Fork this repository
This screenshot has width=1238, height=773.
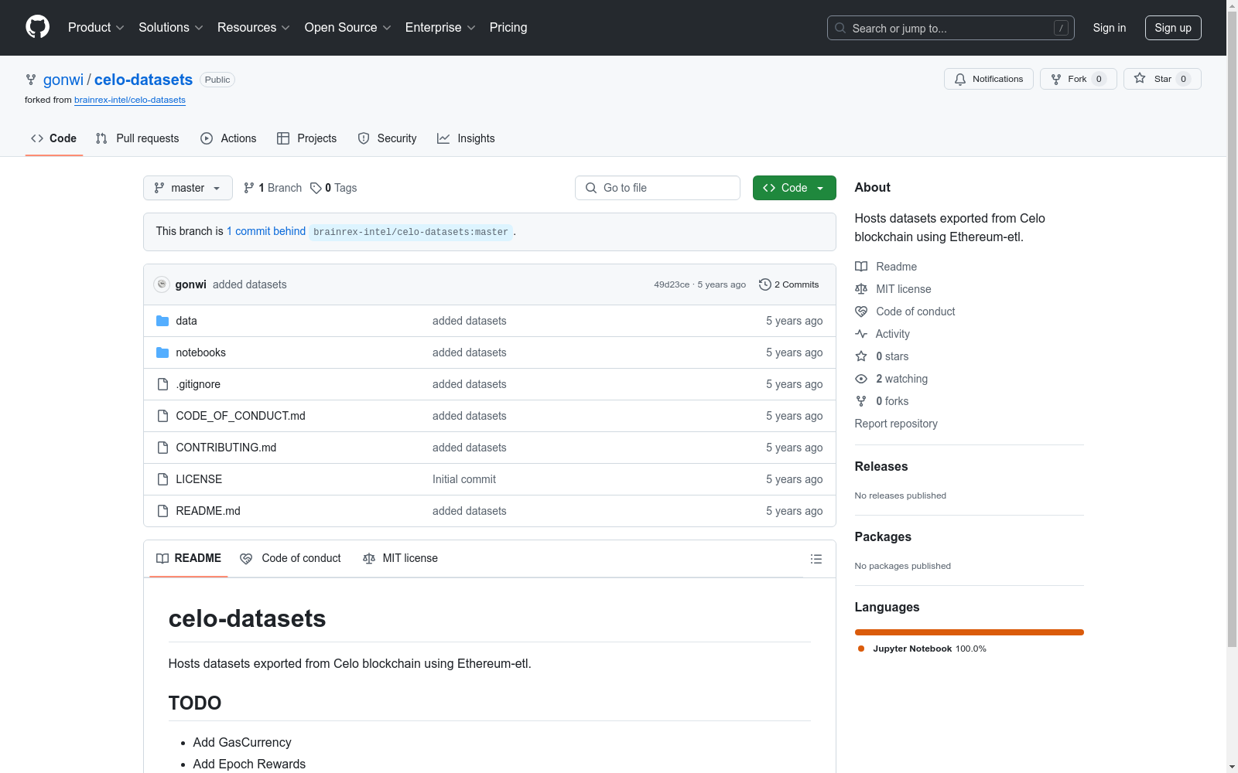pyautogui.click(x=1078, y=79)
